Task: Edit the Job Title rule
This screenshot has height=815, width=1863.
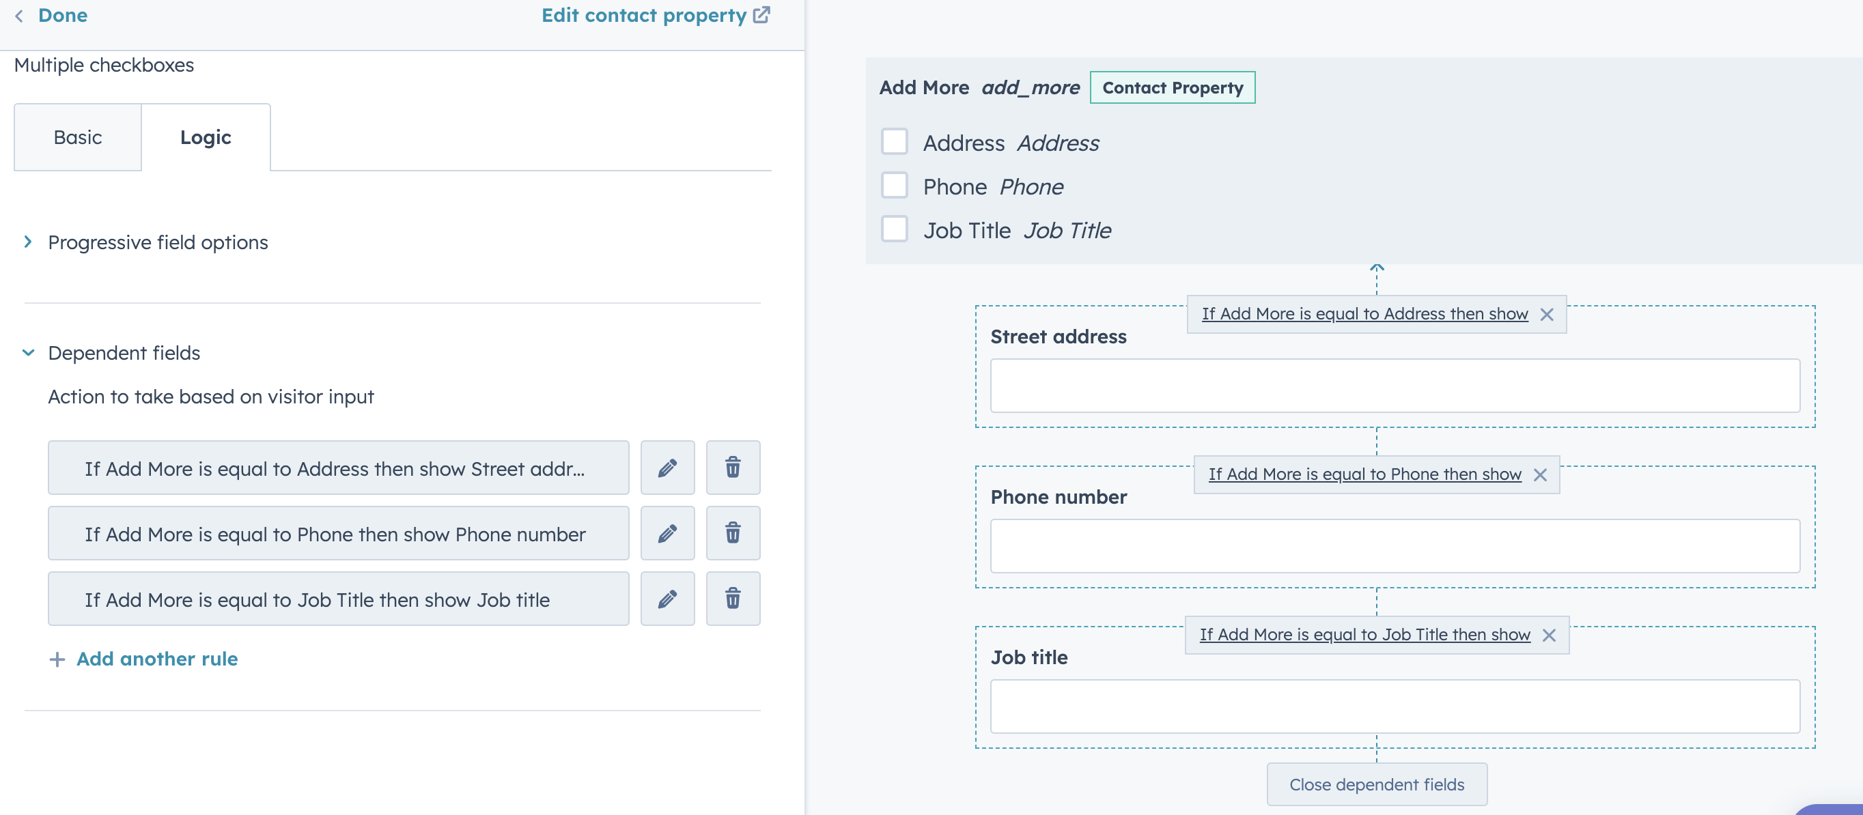Action: 667,599
